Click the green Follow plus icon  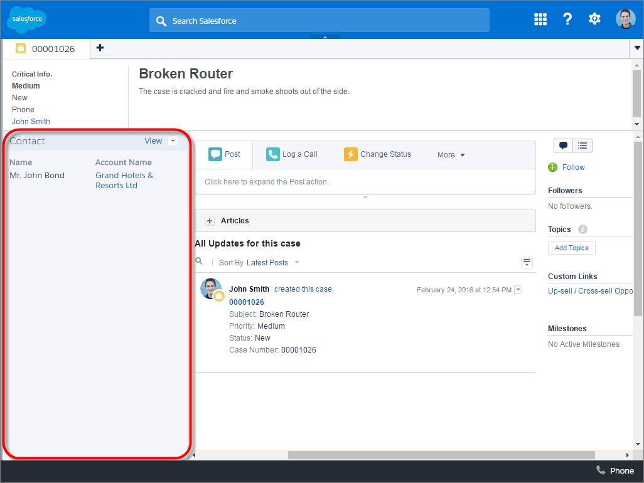[x=553, y=167]
